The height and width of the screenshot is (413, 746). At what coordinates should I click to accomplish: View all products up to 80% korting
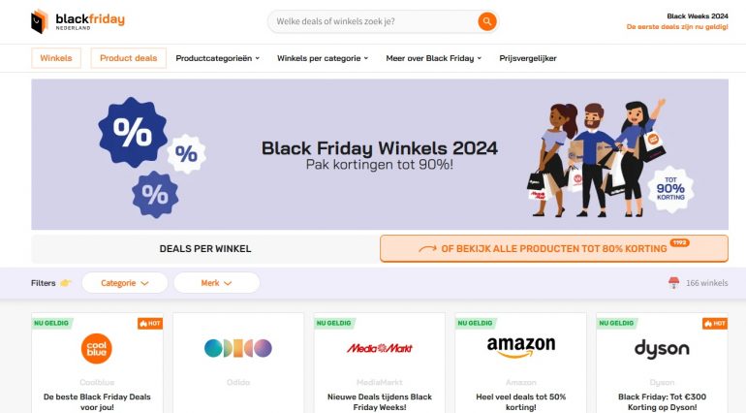(x=554, y=248)
